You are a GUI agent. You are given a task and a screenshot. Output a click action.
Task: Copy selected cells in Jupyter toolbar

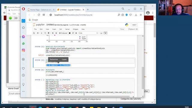pos(45,33)
